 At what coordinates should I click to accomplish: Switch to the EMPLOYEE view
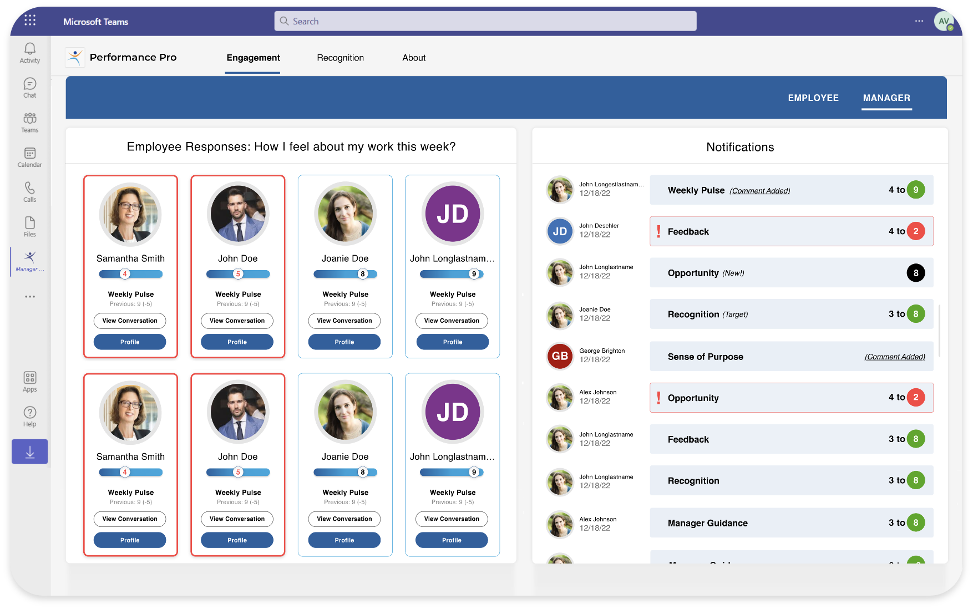click(x=813, y=98)
